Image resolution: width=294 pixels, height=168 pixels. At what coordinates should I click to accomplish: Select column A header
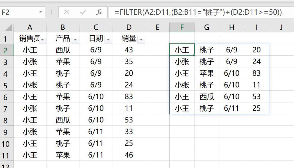click(x=30, y=27)
